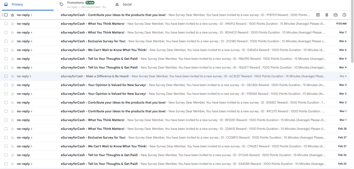Open 'We Can't Wait' email ID E4E6E4

point(175,50)
